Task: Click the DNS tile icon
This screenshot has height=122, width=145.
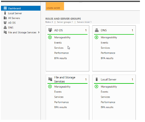Action: tap(97, 30)
